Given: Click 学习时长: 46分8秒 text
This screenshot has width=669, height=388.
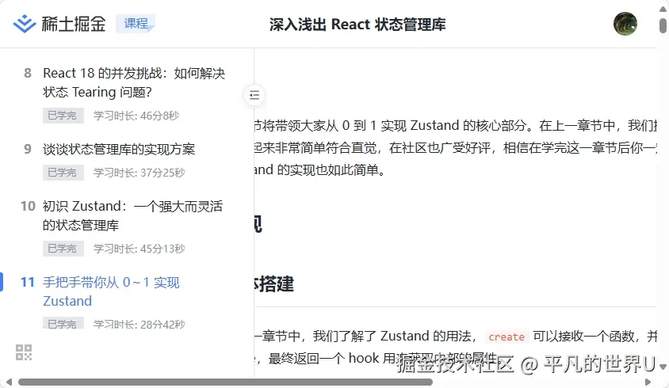Looking at the screenshot, I should (x=136, y=116).
